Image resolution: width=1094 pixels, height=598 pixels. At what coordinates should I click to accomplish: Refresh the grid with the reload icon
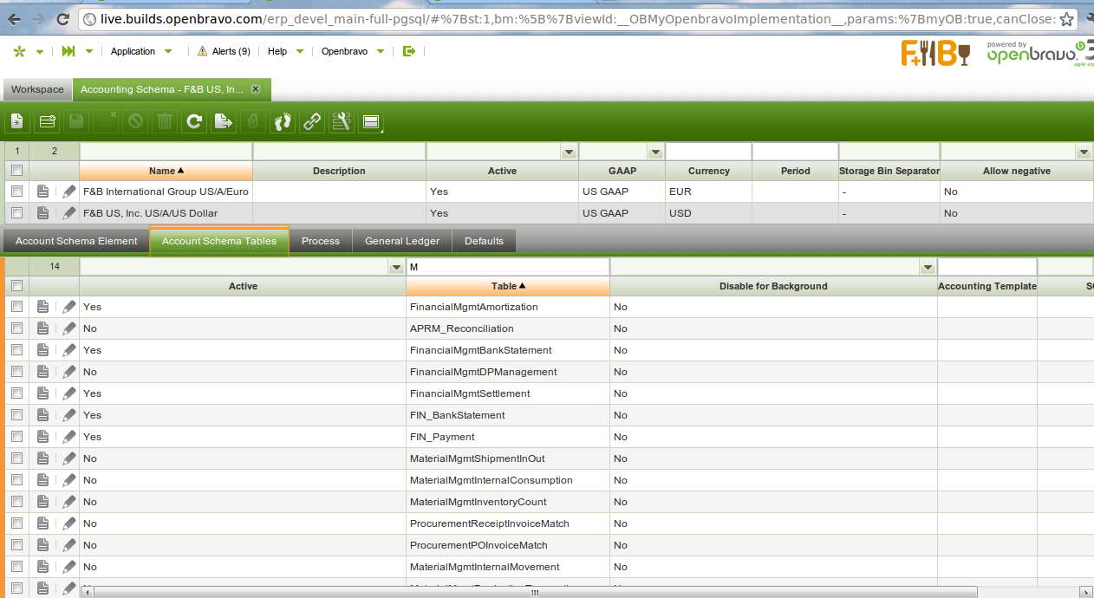[194, 122]
